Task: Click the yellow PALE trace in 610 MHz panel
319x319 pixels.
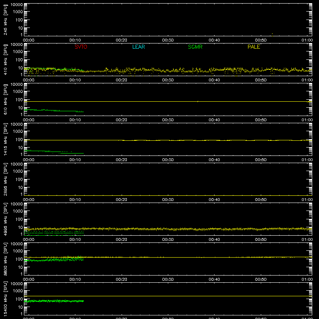Action: 168,101
